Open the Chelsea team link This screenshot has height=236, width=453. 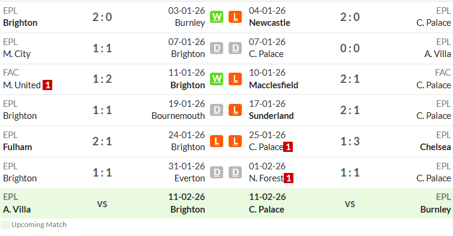(x=435, y=147)
